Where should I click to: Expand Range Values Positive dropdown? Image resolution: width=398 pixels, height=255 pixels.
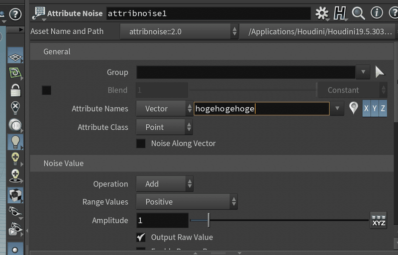point(187,202)
